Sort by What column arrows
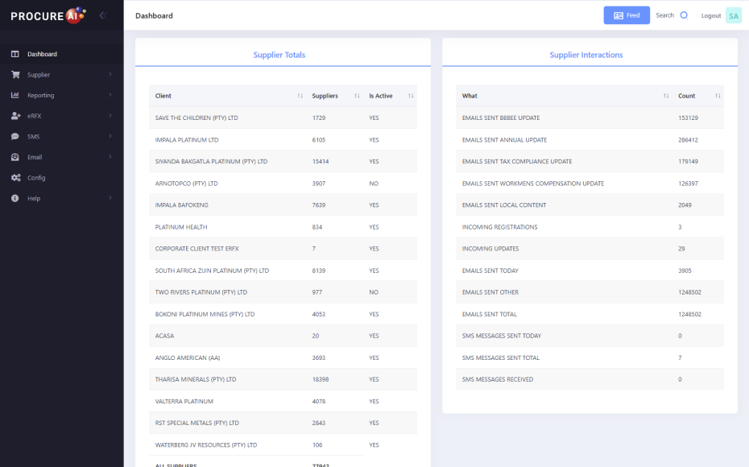 (x=666, y=96)
